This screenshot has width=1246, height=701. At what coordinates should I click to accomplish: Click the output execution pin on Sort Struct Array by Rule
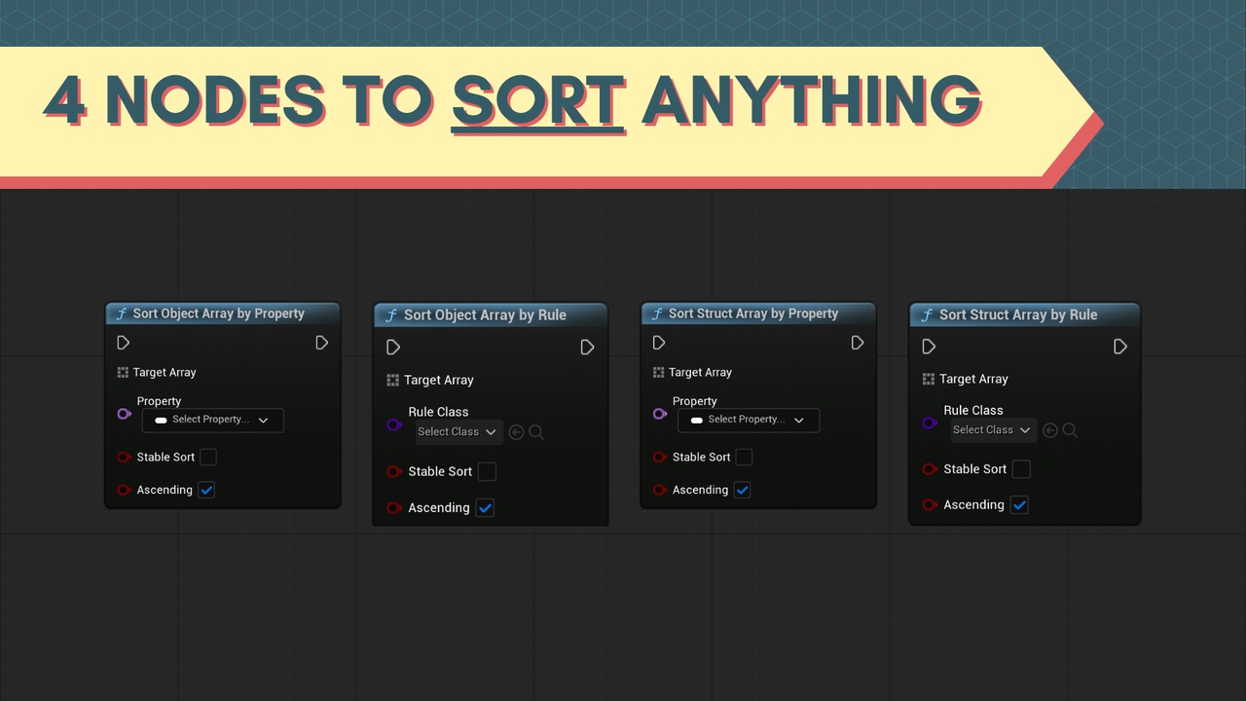(1120, 347)
